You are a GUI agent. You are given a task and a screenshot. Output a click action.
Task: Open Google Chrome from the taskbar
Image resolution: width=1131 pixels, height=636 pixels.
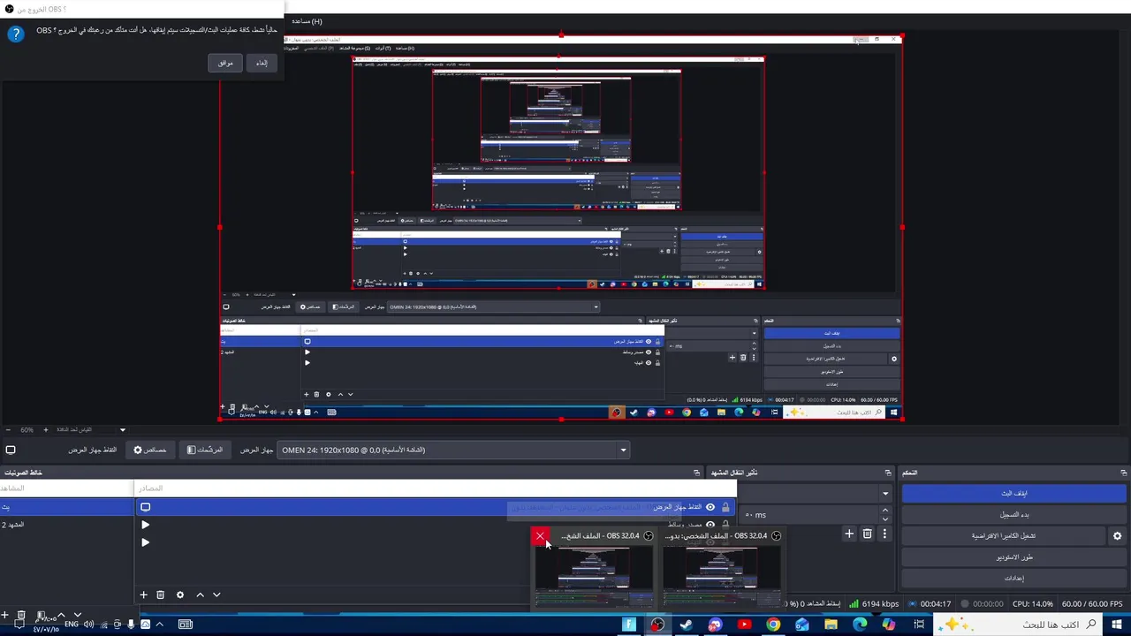[x=773, y=625]
